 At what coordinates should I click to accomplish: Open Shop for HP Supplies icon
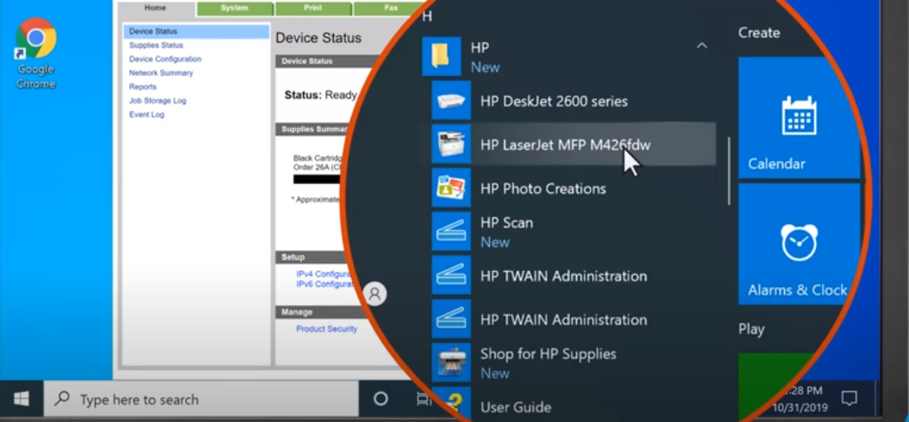click(451, 363)
